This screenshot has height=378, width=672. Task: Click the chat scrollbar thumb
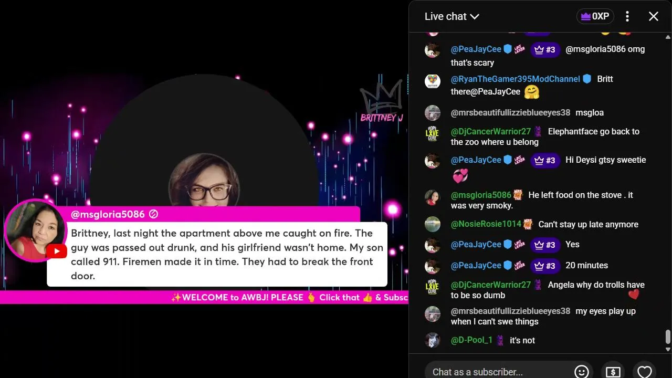[668, 337]
